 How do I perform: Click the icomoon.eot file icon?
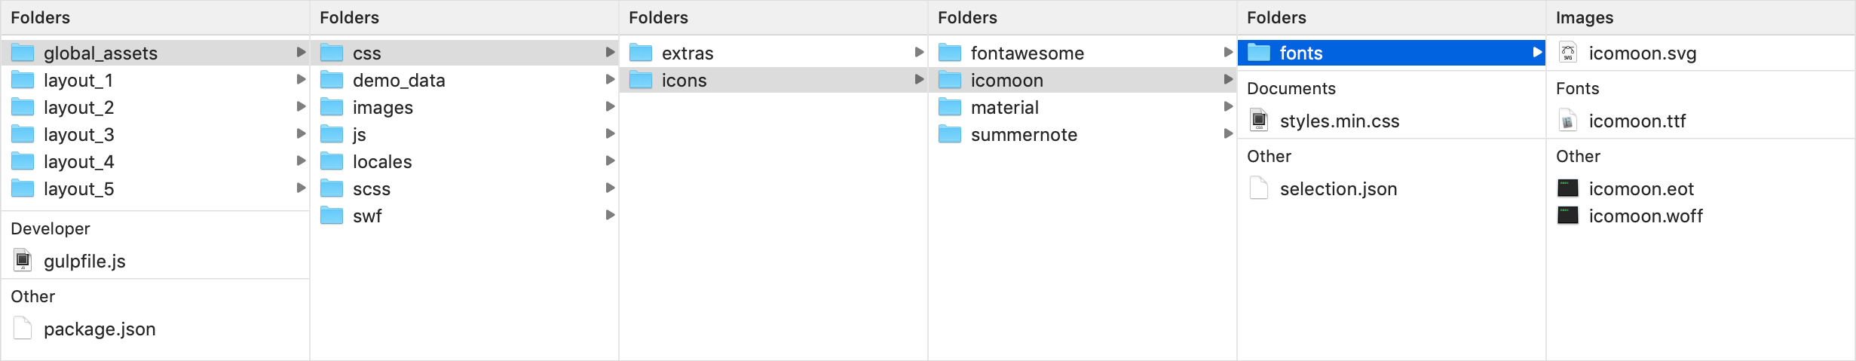point(1568,188)
